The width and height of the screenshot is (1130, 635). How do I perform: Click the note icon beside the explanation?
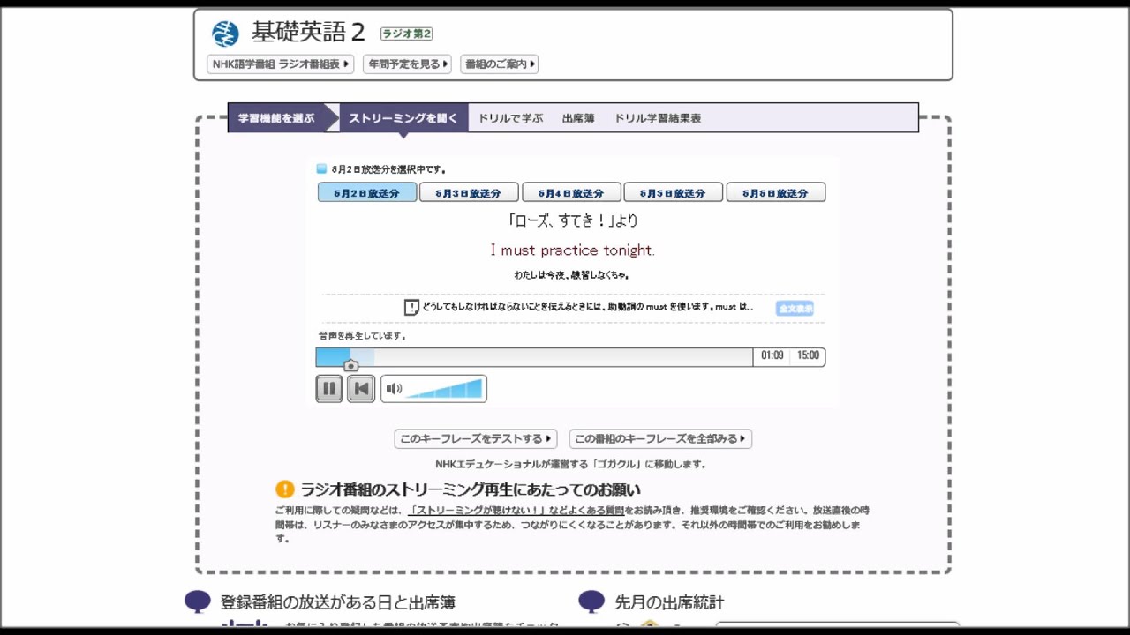[411, 307]
